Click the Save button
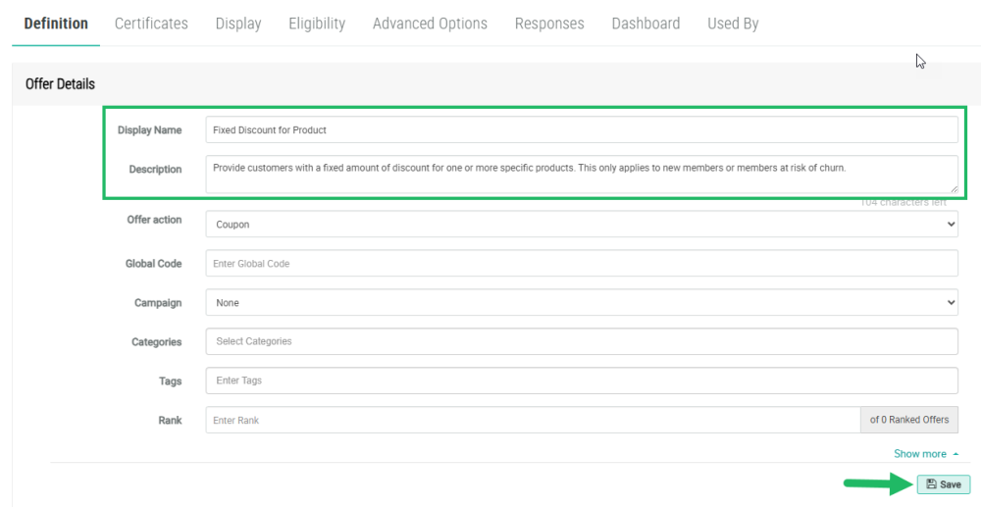The image size is (981, 507). (943, 484)
